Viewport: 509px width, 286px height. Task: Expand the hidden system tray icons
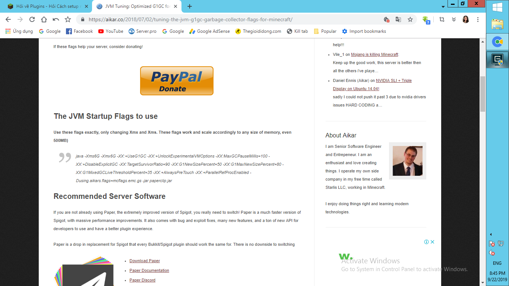(x=491, y=234)
